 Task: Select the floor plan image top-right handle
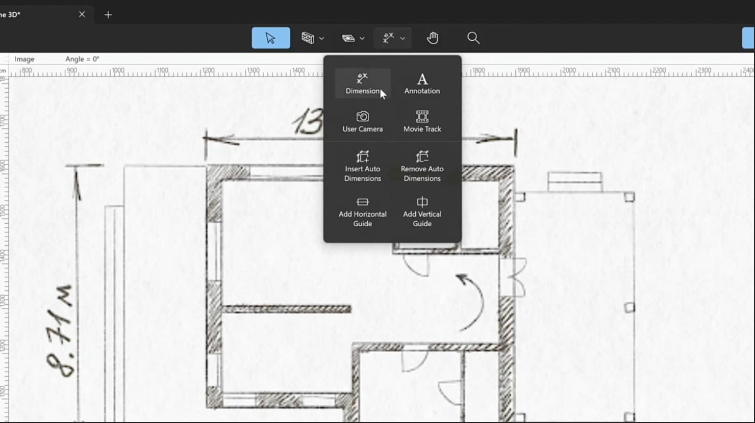[630, 197]
